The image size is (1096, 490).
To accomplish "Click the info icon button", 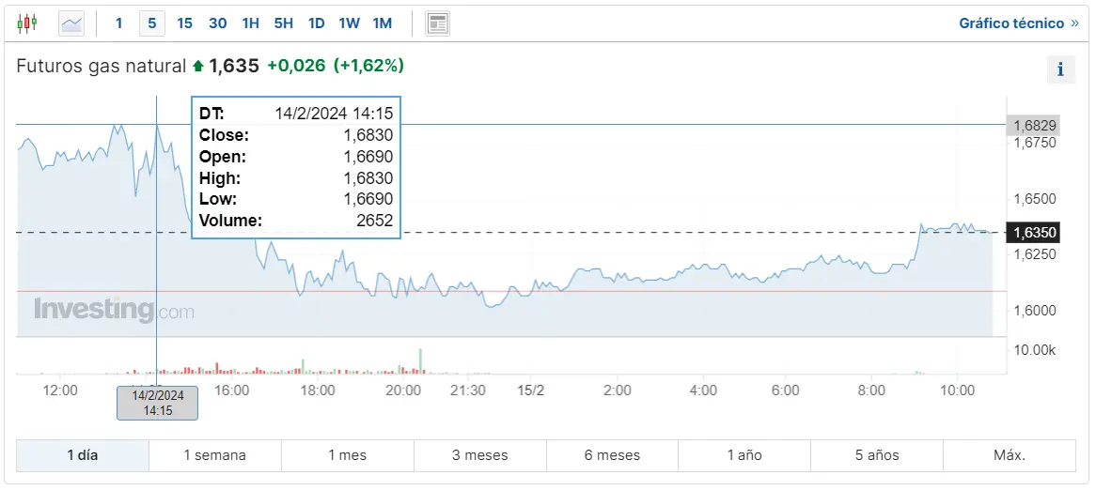I will pyautogui.click(x=1060, y=69).
